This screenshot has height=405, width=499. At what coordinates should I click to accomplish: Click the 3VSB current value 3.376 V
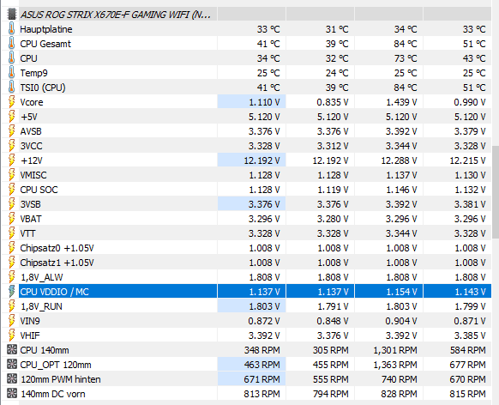(264, 204)
